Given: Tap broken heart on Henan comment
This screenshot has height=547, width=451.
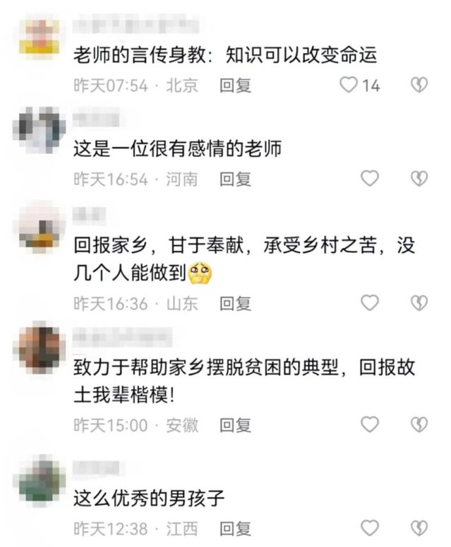Looking at the screenshot, I should click(419, 178).
